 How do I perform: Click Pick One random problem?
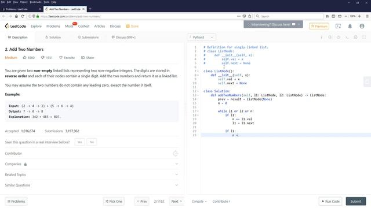point(114,202)
